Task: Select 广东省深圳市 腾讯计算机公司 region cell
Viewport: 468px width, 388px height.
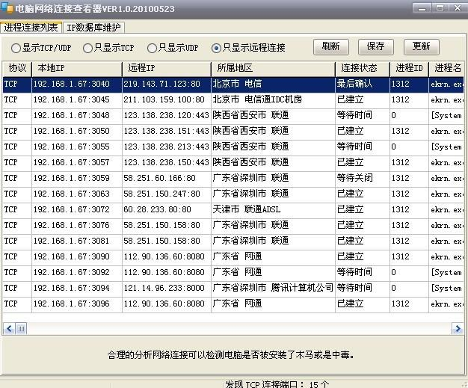Action: tap(273, 289)
